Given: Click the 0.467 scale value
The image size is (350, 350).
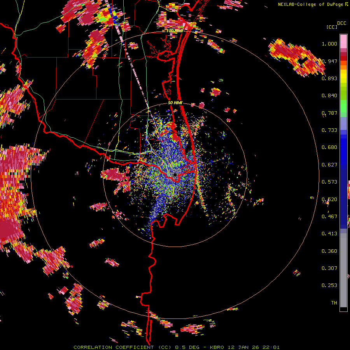Looking at the screenshot, I should pyautogui.click(x=329, y=217).
